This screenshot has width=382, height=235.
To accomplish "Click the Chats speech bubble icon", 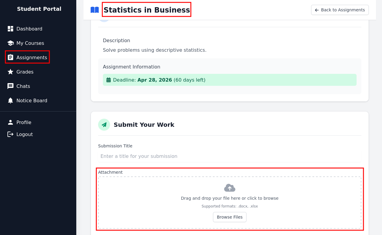I will [x=10, y=86].
